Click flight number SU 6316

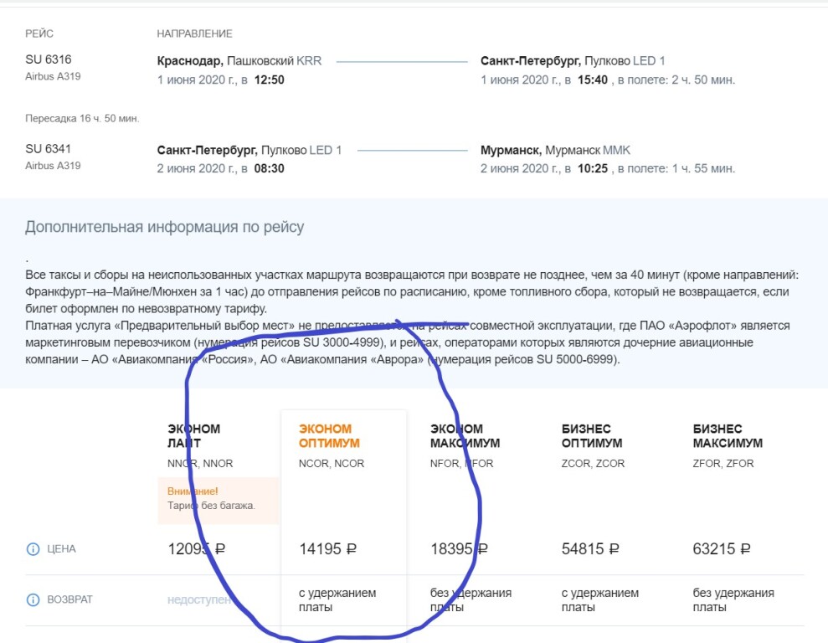pyautogui.click(x=49, y=59)
